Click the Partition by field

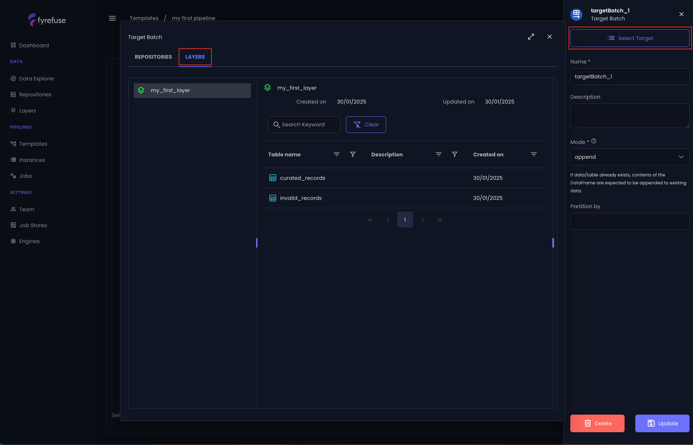tap(630, 221)
